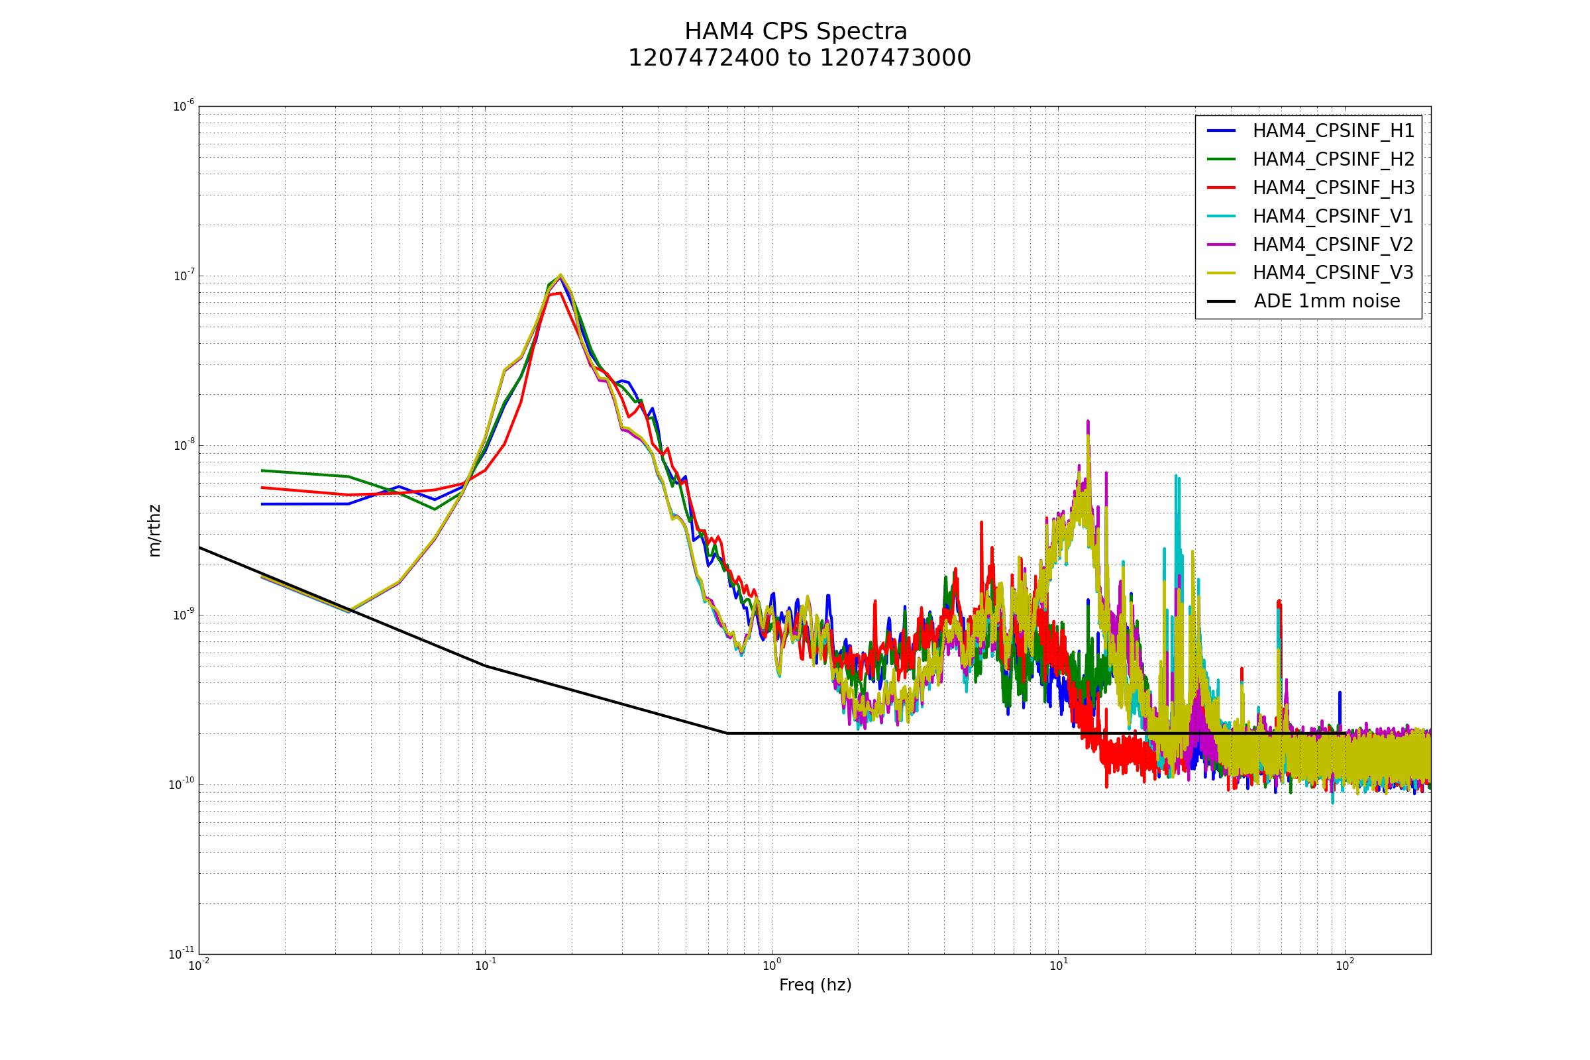Click the m/rthz y-axis label
The height and width of the screenshot is (1060, 1590).
(155, 530)
